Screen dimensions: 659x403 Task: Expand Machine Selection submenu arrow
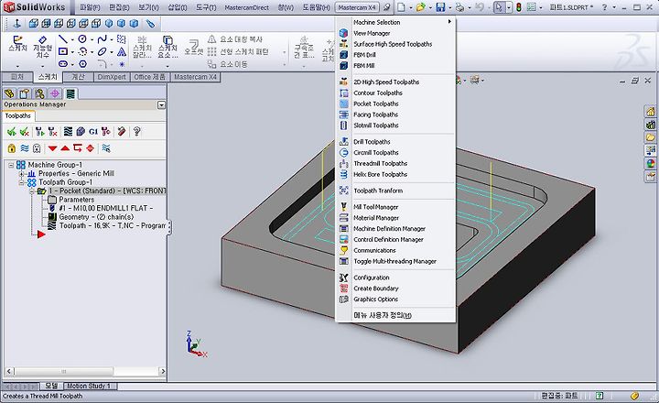click(x=449, y=21)
